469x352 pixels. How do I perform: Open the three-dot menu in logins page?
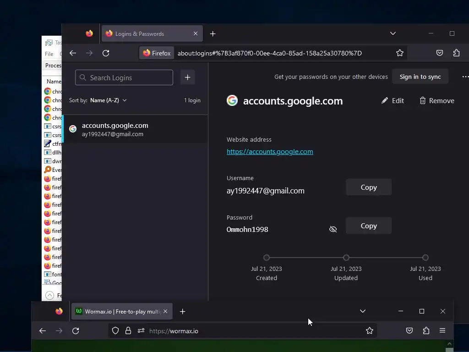tap(465, 77)
